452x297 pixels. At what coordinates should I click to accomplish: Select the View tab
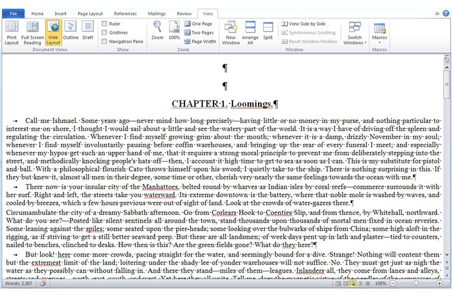(x=208, y=14)
